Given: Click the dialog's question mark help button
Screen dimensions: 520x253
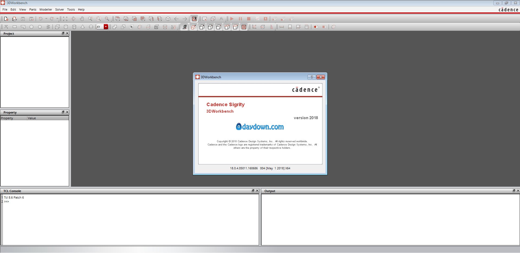Looking at the screenshot, I should (x=312, y=77).
